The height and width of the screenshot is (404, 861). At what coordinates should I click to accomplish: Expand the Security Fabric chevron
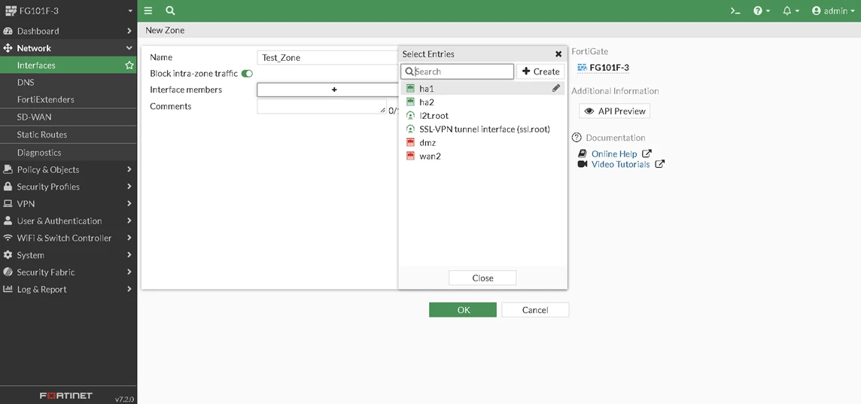(129, 272)
